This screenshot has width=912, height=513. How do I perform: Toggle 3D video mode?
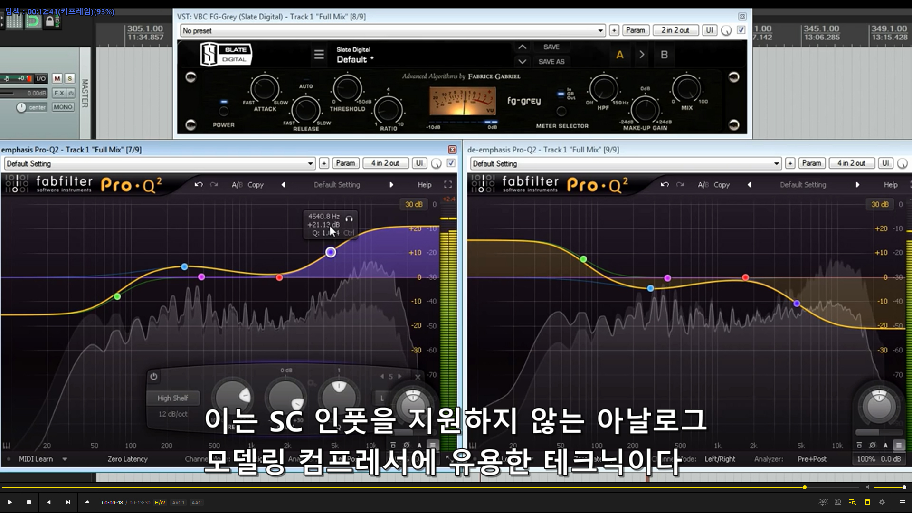point(837,502)
